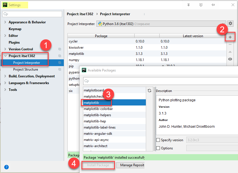
Task: Click the Install Package button
Action: (x=98, y=165)
